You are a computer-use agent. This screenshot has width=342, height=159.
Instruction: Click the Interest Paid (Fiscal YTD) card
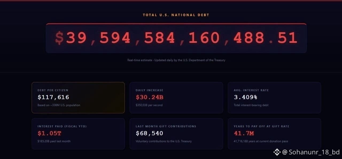pos(78,134)
